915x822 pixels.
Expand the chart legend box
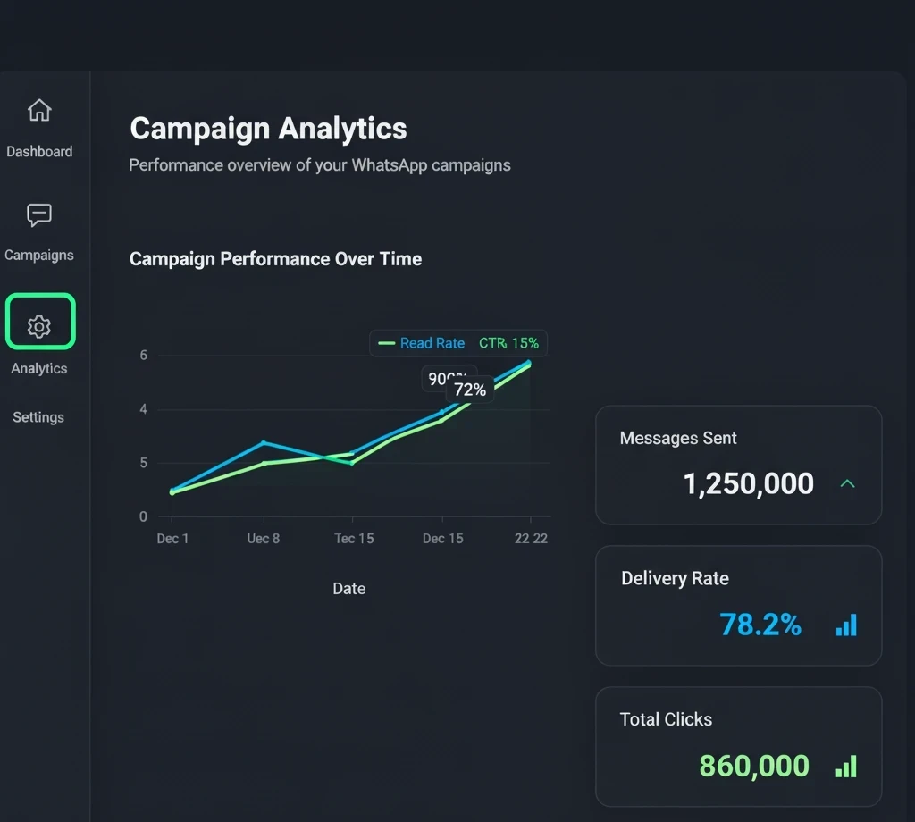pos(458,342)
